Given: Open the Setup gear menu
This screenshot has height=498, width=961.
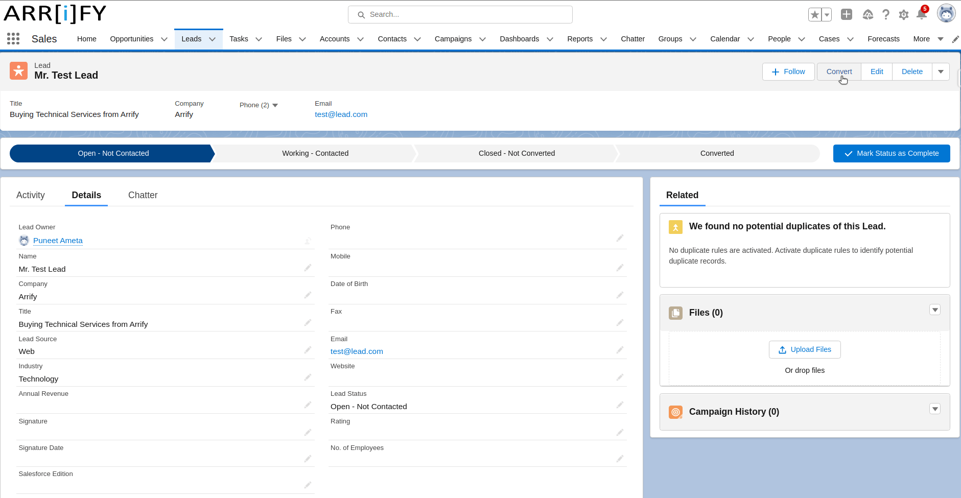Looking at the screenshot, I should [x=903, y=14].
